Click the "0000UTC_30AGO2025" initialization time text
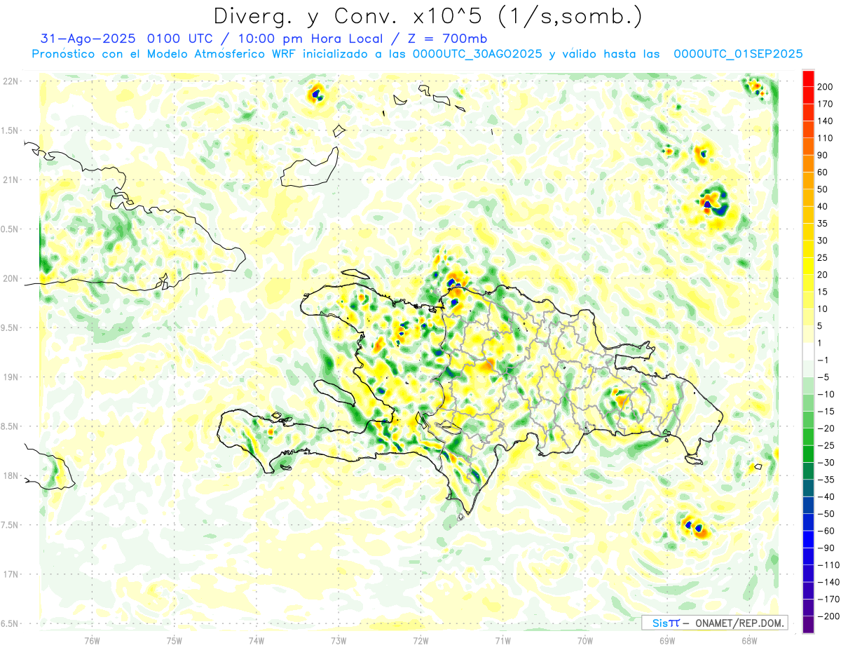 click(477, 54)
